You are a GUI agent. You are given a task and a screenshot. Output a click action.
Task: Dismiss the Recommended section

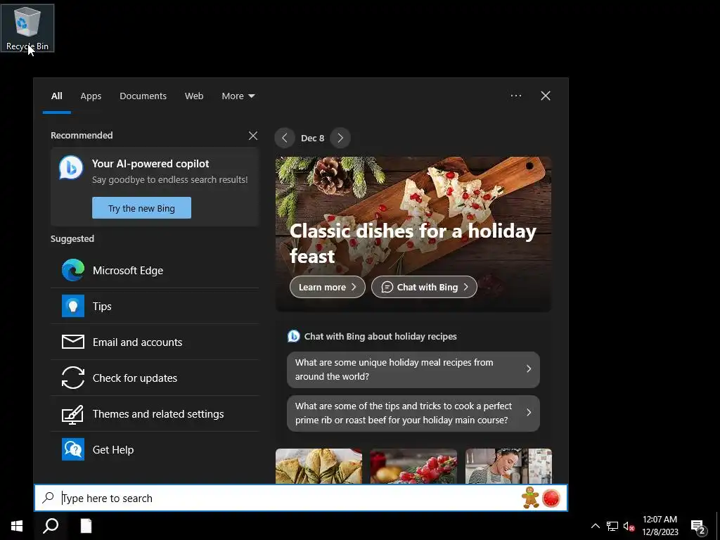[253, 136]
